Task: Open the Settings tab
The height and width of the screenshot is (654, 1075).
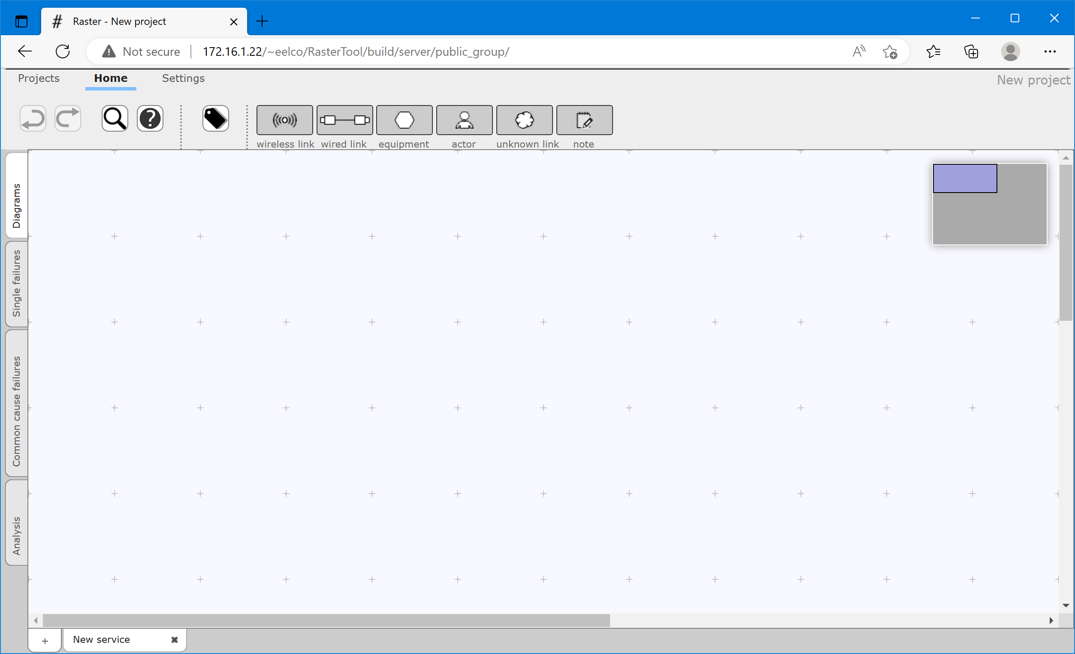Action: tap(183, 78)
